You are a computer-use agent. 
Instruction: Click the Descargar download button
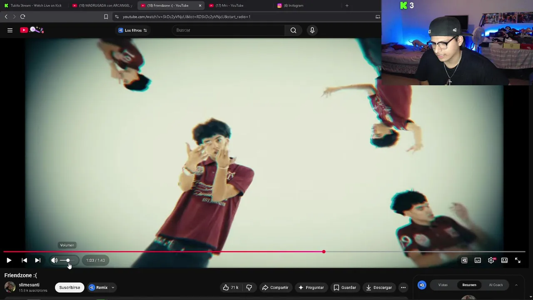[x=379, y=287]
